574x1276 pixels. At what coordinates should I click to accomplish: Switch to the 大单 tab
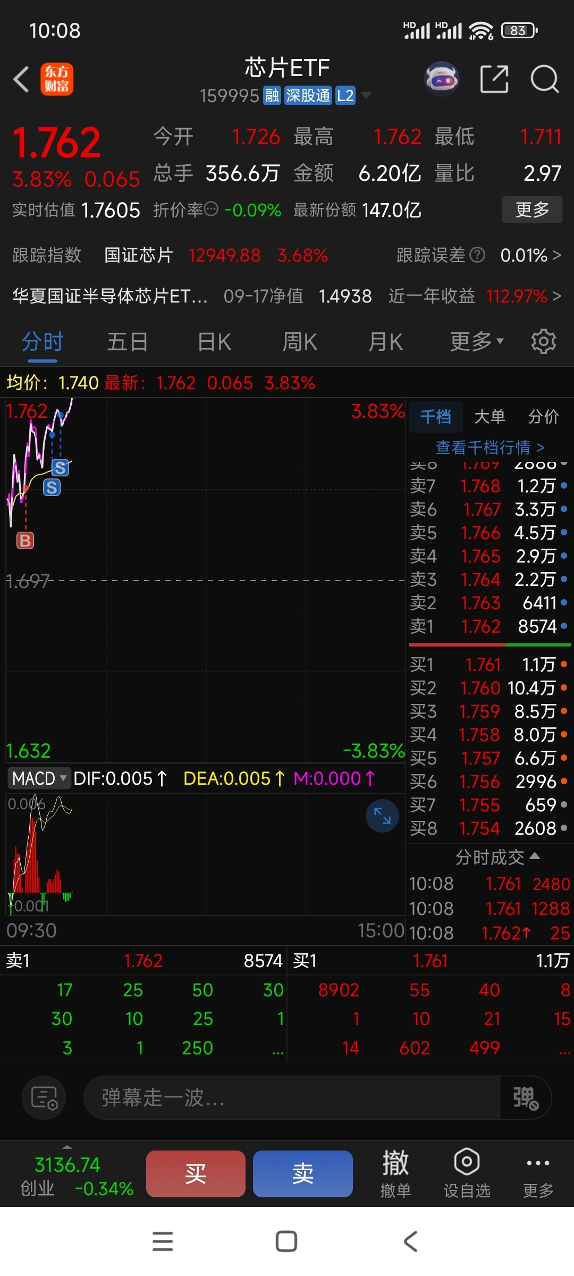[x=489, y=416]
